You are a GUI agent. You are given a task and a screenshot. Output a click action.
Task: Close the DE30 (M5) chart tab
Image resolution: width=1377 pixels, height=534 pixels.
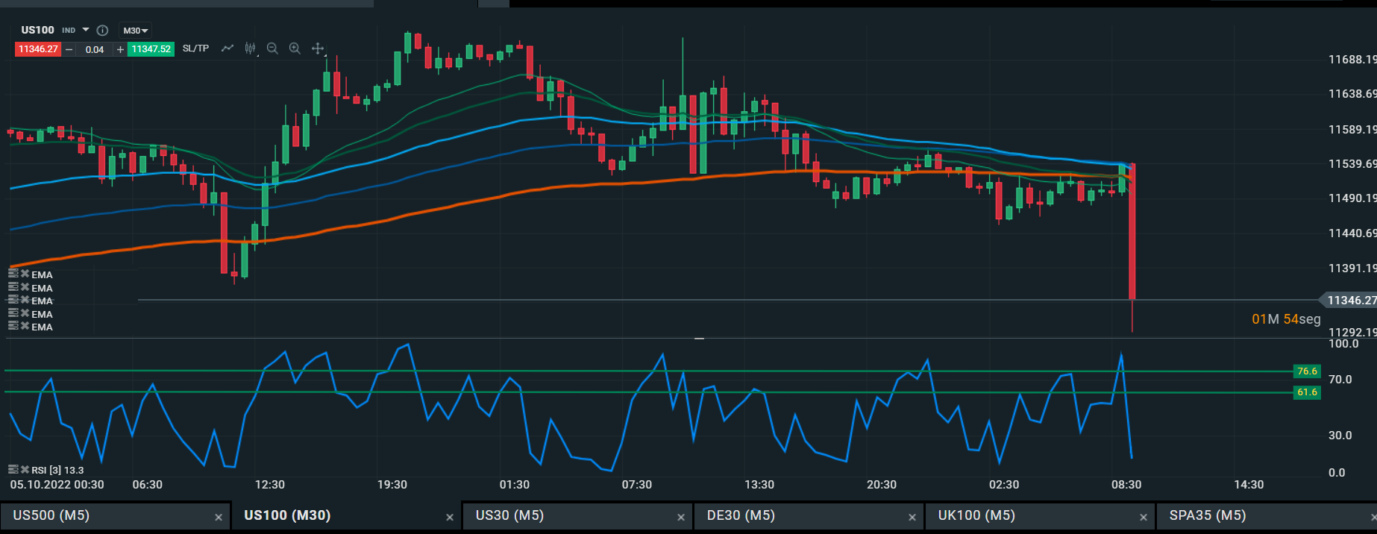tap(912, 517)
